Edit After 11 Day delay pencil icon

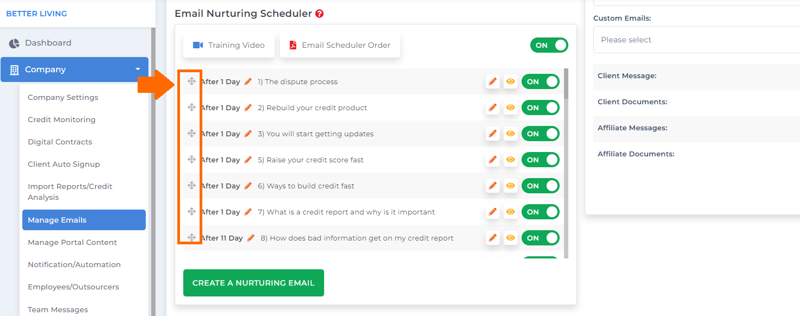(251, 238)
